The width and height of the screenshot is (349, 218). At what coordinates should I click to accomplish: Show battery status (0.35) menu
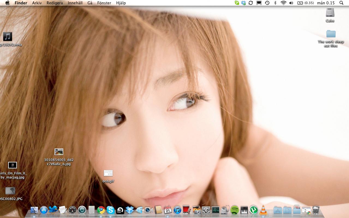tap(305, 3)
